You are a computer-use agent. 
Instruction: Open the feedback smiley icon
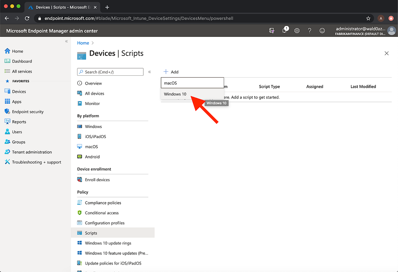pos(322,31)
